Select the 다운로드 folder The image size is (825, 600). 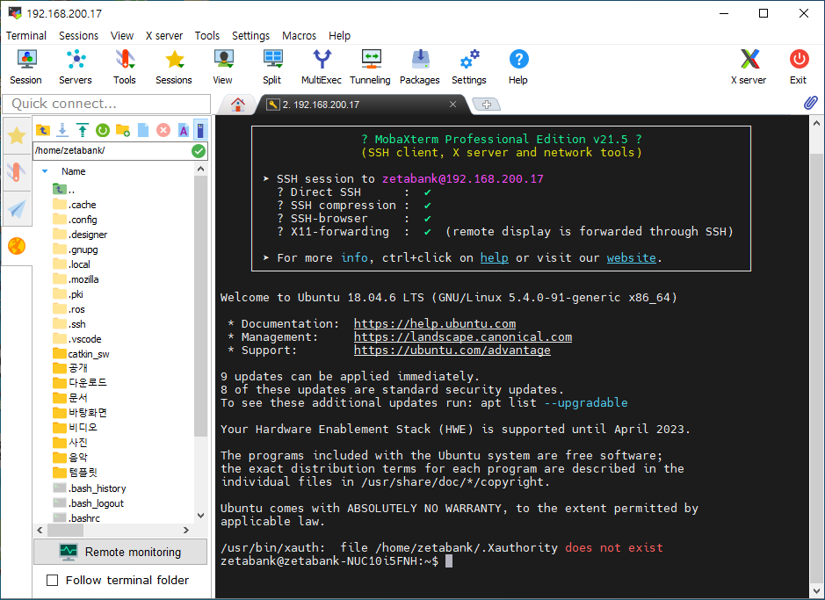pyautogui.click(x=79, y=382)
